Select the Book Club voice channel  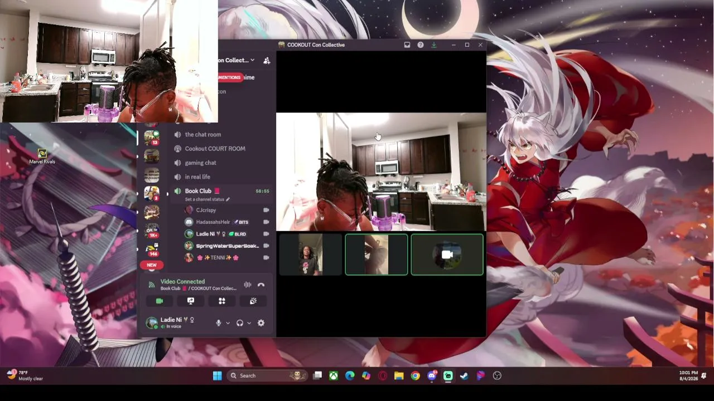pyautogui.click(x=198, y=191)
